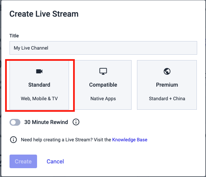This screenshot has height=177, width=206.
Task: Click the info icon beside 30 Minute Rewind
Action: [76, 122]
